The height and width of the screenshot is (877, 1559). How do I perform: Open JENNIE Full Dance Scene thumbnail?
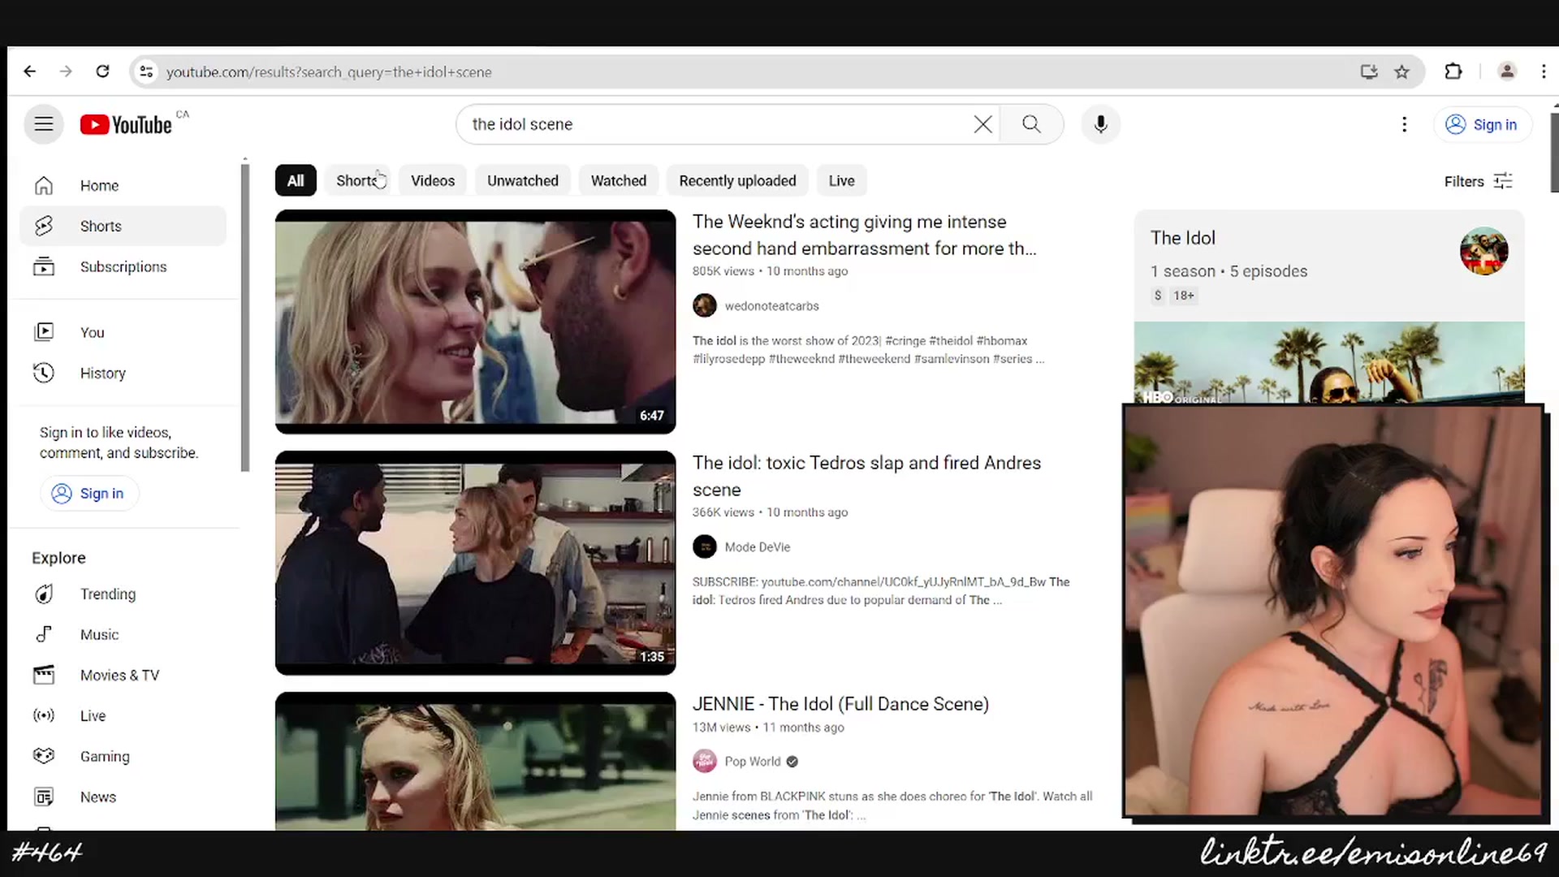pyautogui.click(x=475, y=761)
